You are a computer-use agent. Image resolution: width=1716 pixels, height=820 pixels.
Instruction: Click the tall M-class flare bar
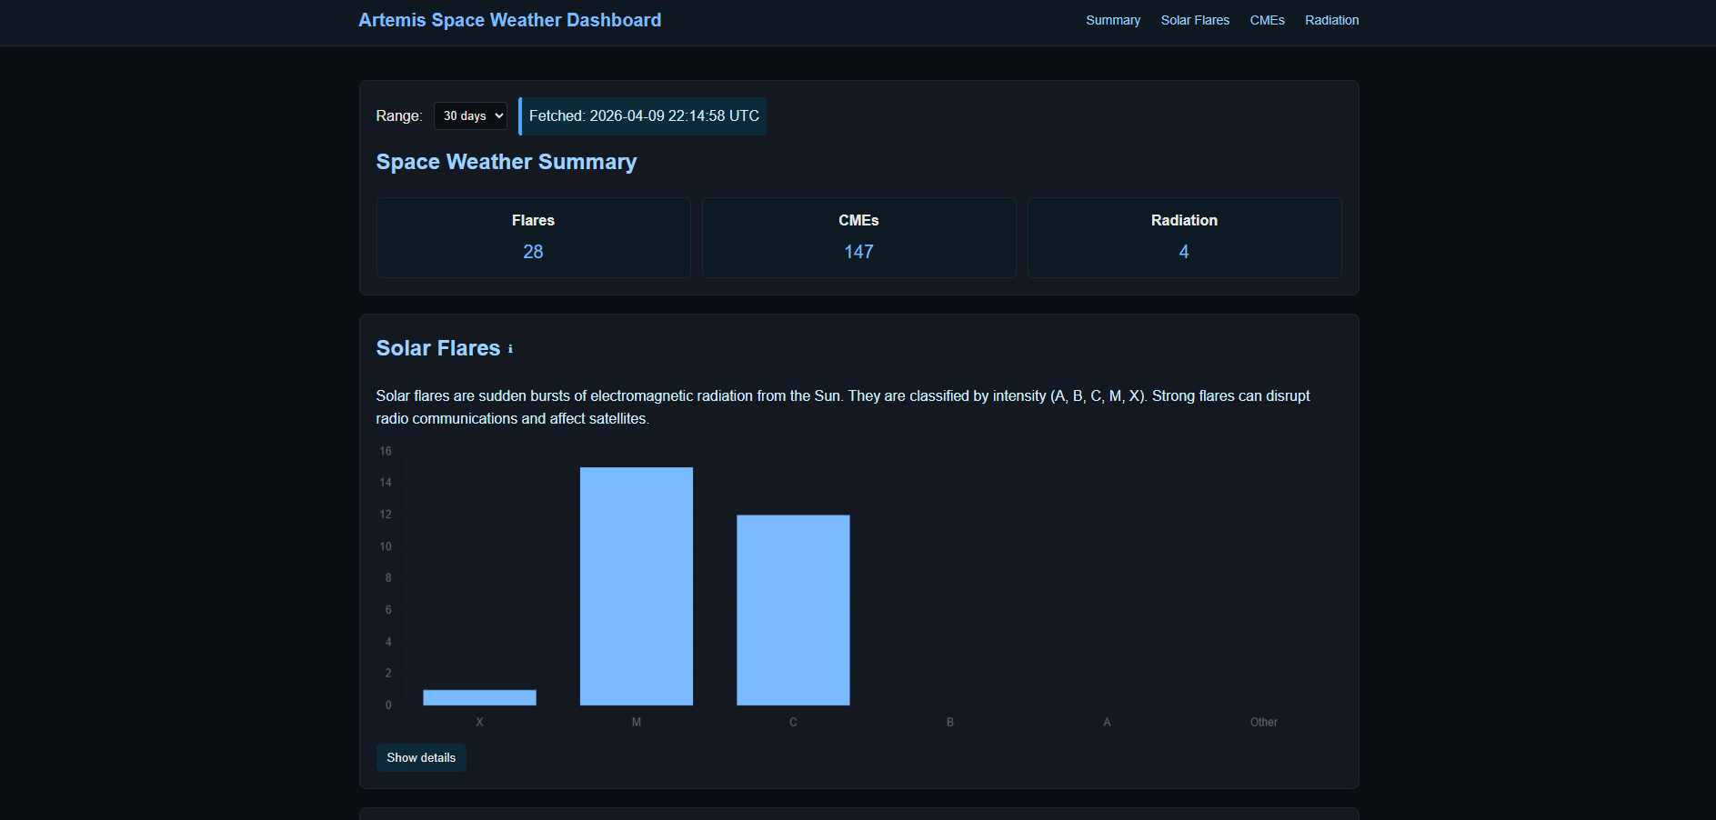click(636, 586)
